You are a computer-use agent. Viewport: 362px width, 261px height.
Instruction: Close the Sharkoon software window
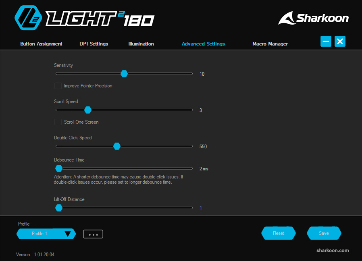[340, 41]
